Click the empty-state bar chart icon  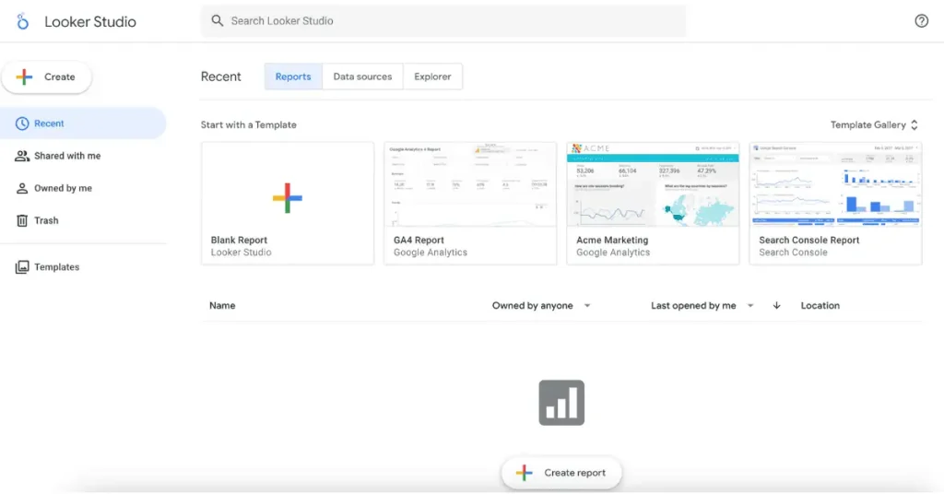[x=561, y=403]
